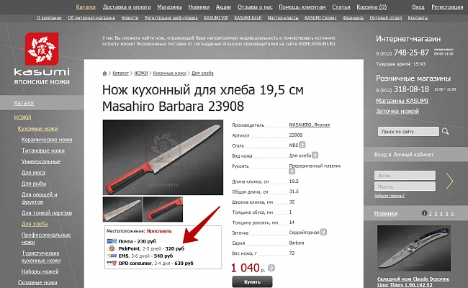Open the MASAHIRO, Япония manufacturer link
Viewport: 468px width, 288px height.
click(x=310, y=125)
